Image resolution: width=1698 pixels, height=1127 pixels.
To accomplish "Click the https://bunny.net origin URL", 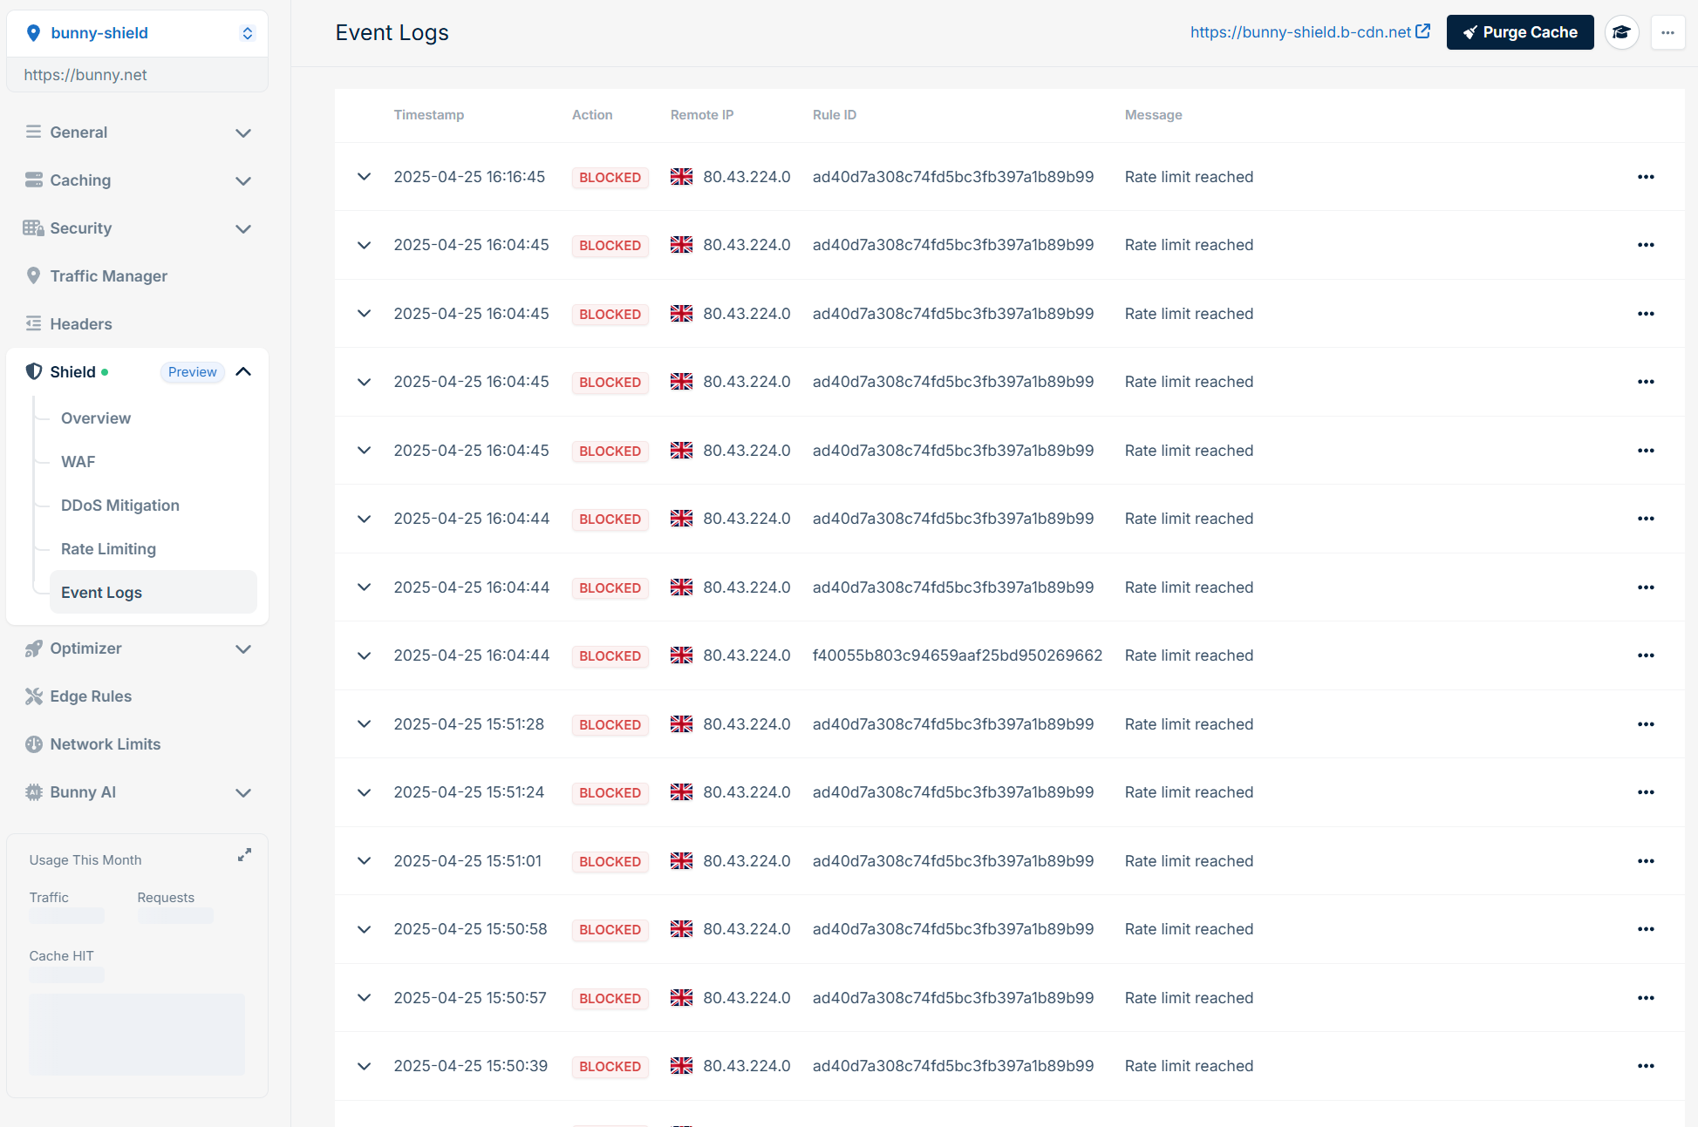I will (x=85, y=75).
